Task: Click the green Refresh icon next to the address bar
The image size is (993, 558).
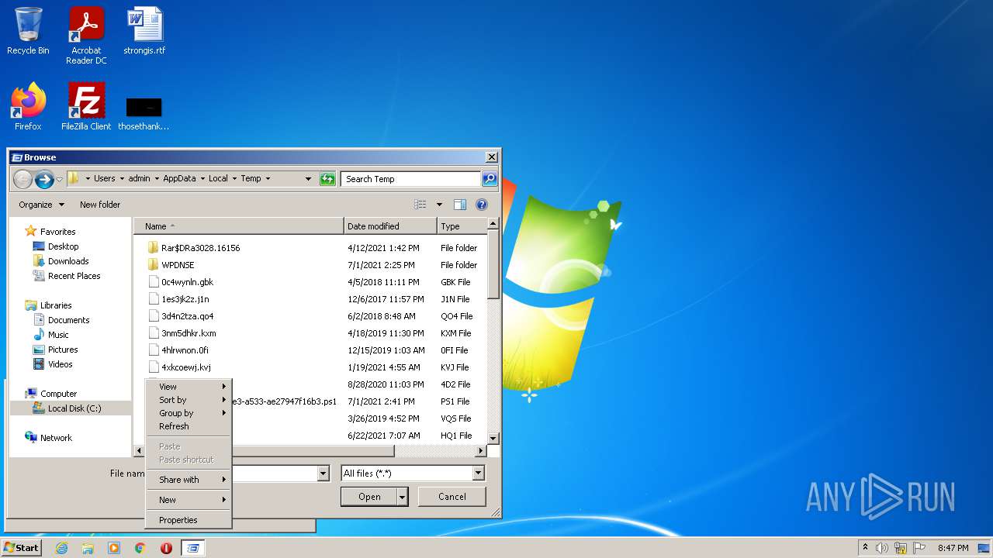Action: [327, 179]
